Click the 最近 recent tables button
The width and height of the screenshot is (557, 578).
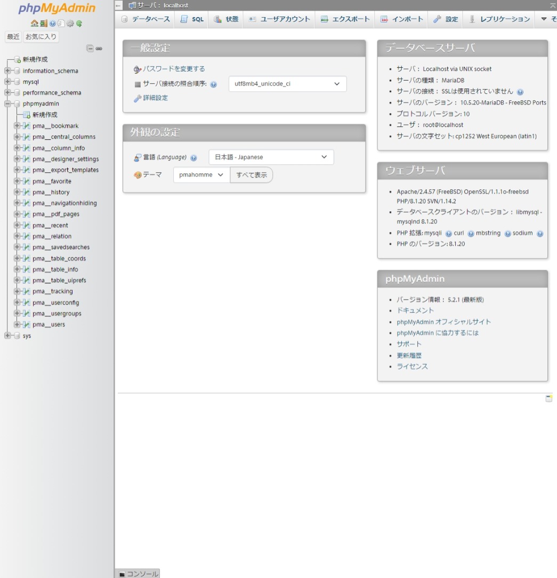[13, 36]
